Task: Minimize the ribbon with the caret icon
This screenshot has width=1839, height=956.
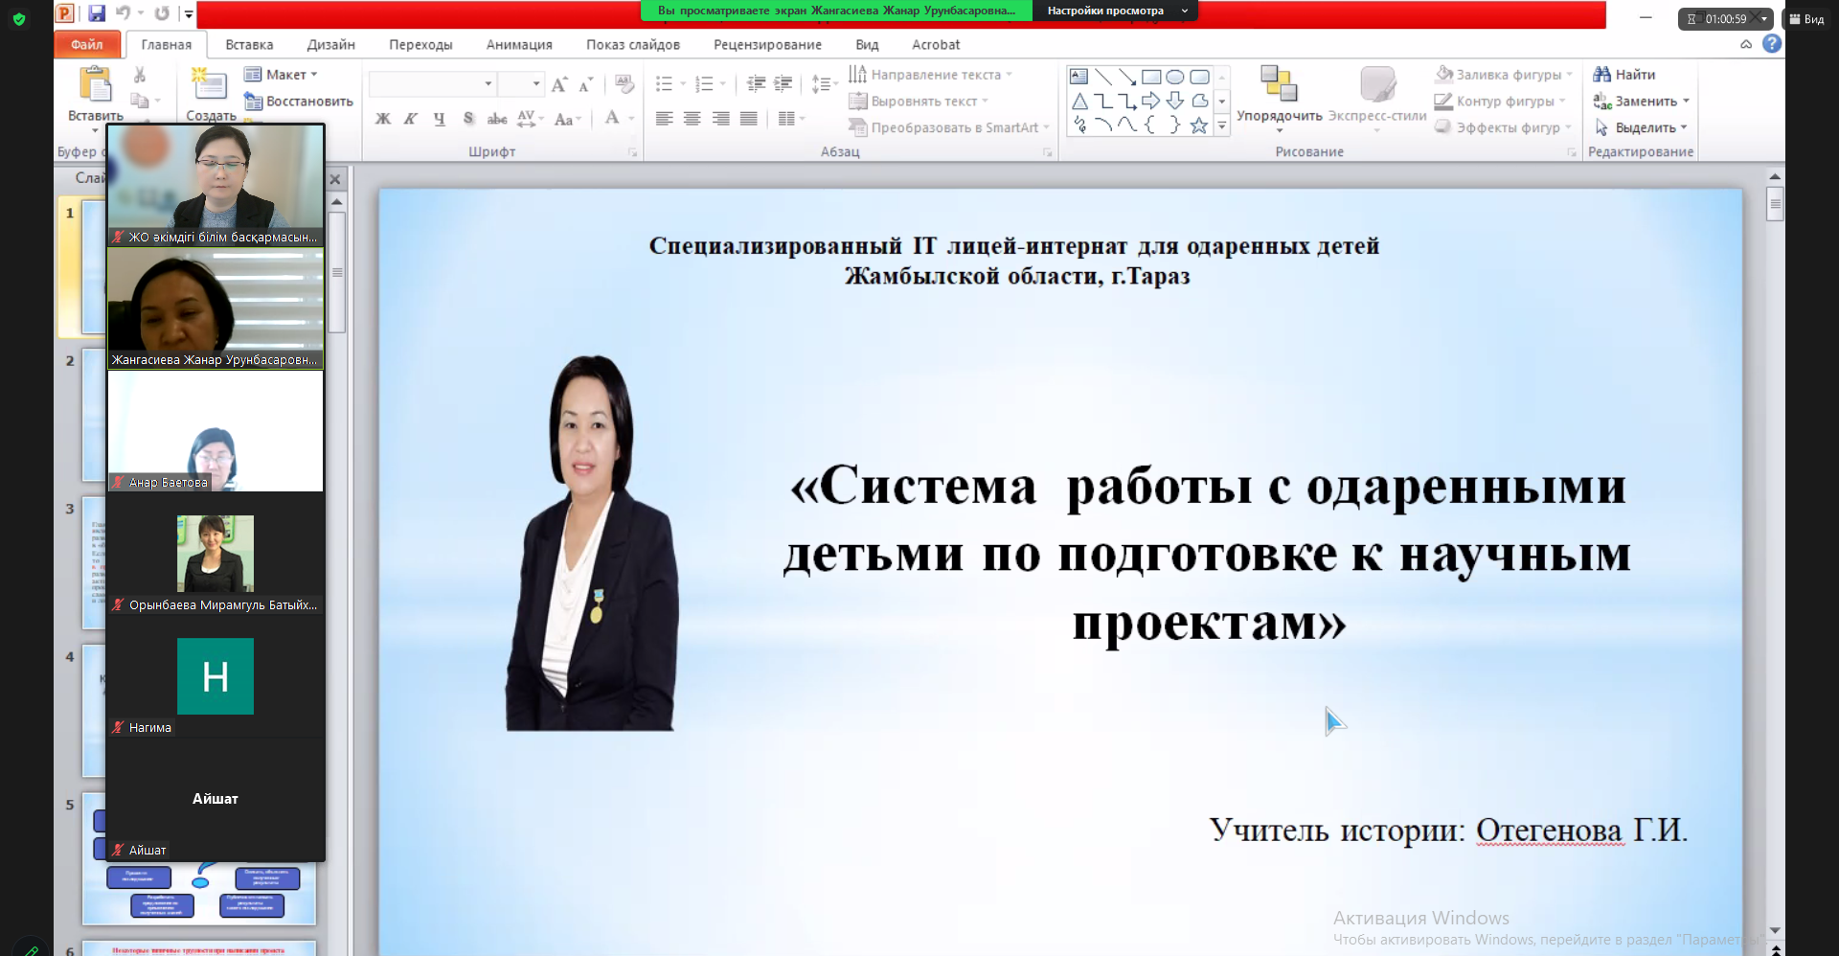Action: pos(1746,44)
